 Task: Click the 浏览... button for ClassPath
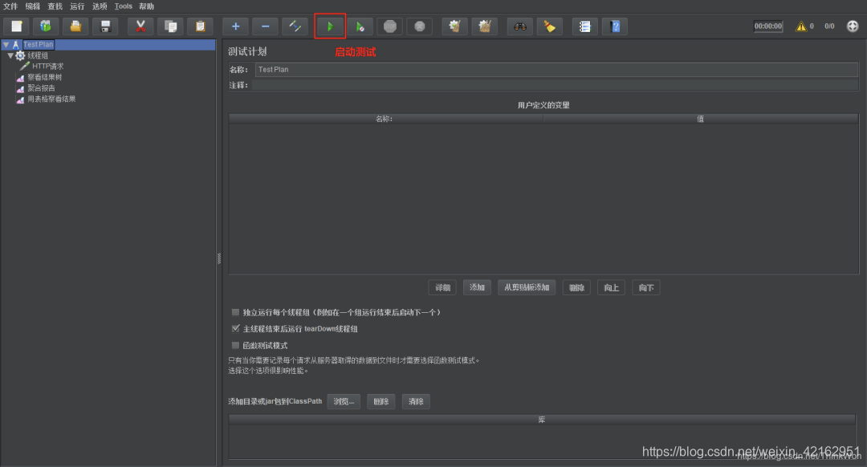pos(344,401)
